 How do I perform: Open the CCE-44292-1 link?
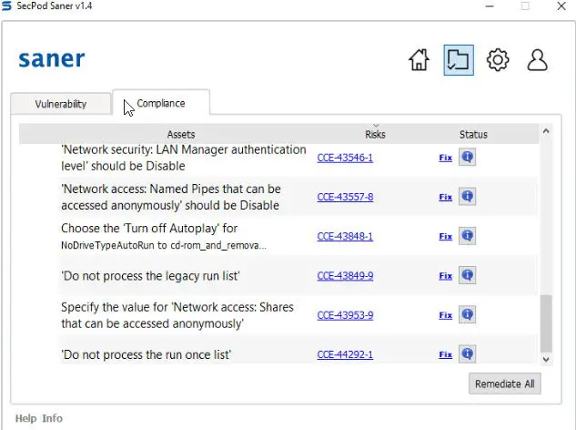pyautogui.click(x=345, y=354)
